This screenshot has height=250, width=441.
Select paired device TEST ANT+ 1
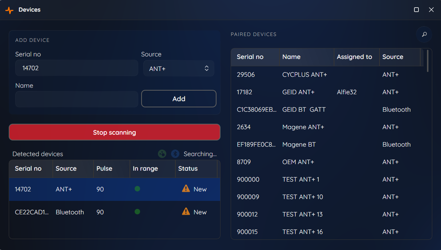click(327, 179)
